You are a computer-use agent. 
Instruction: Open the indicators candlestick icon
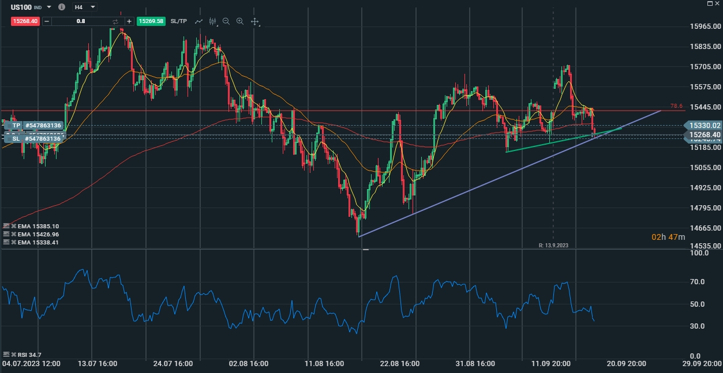[x=212, y=21]
